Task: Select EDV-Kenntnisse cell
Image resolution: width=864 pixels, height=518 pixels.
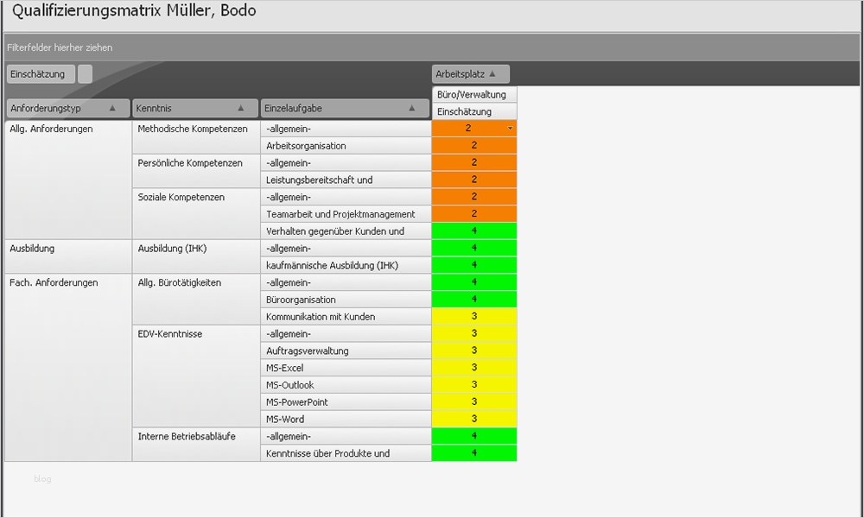Action: [196, 376]
